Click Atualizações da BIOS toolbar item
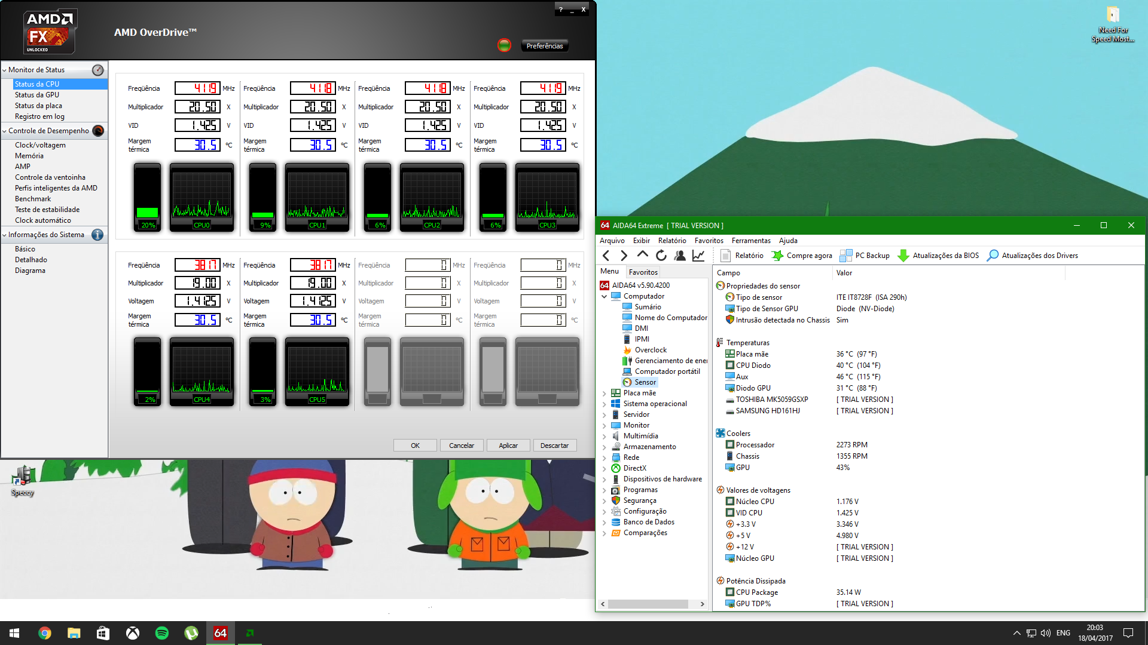Image resolution: width=1148 pixels, height=645 pixels. [x=939, y=256]
